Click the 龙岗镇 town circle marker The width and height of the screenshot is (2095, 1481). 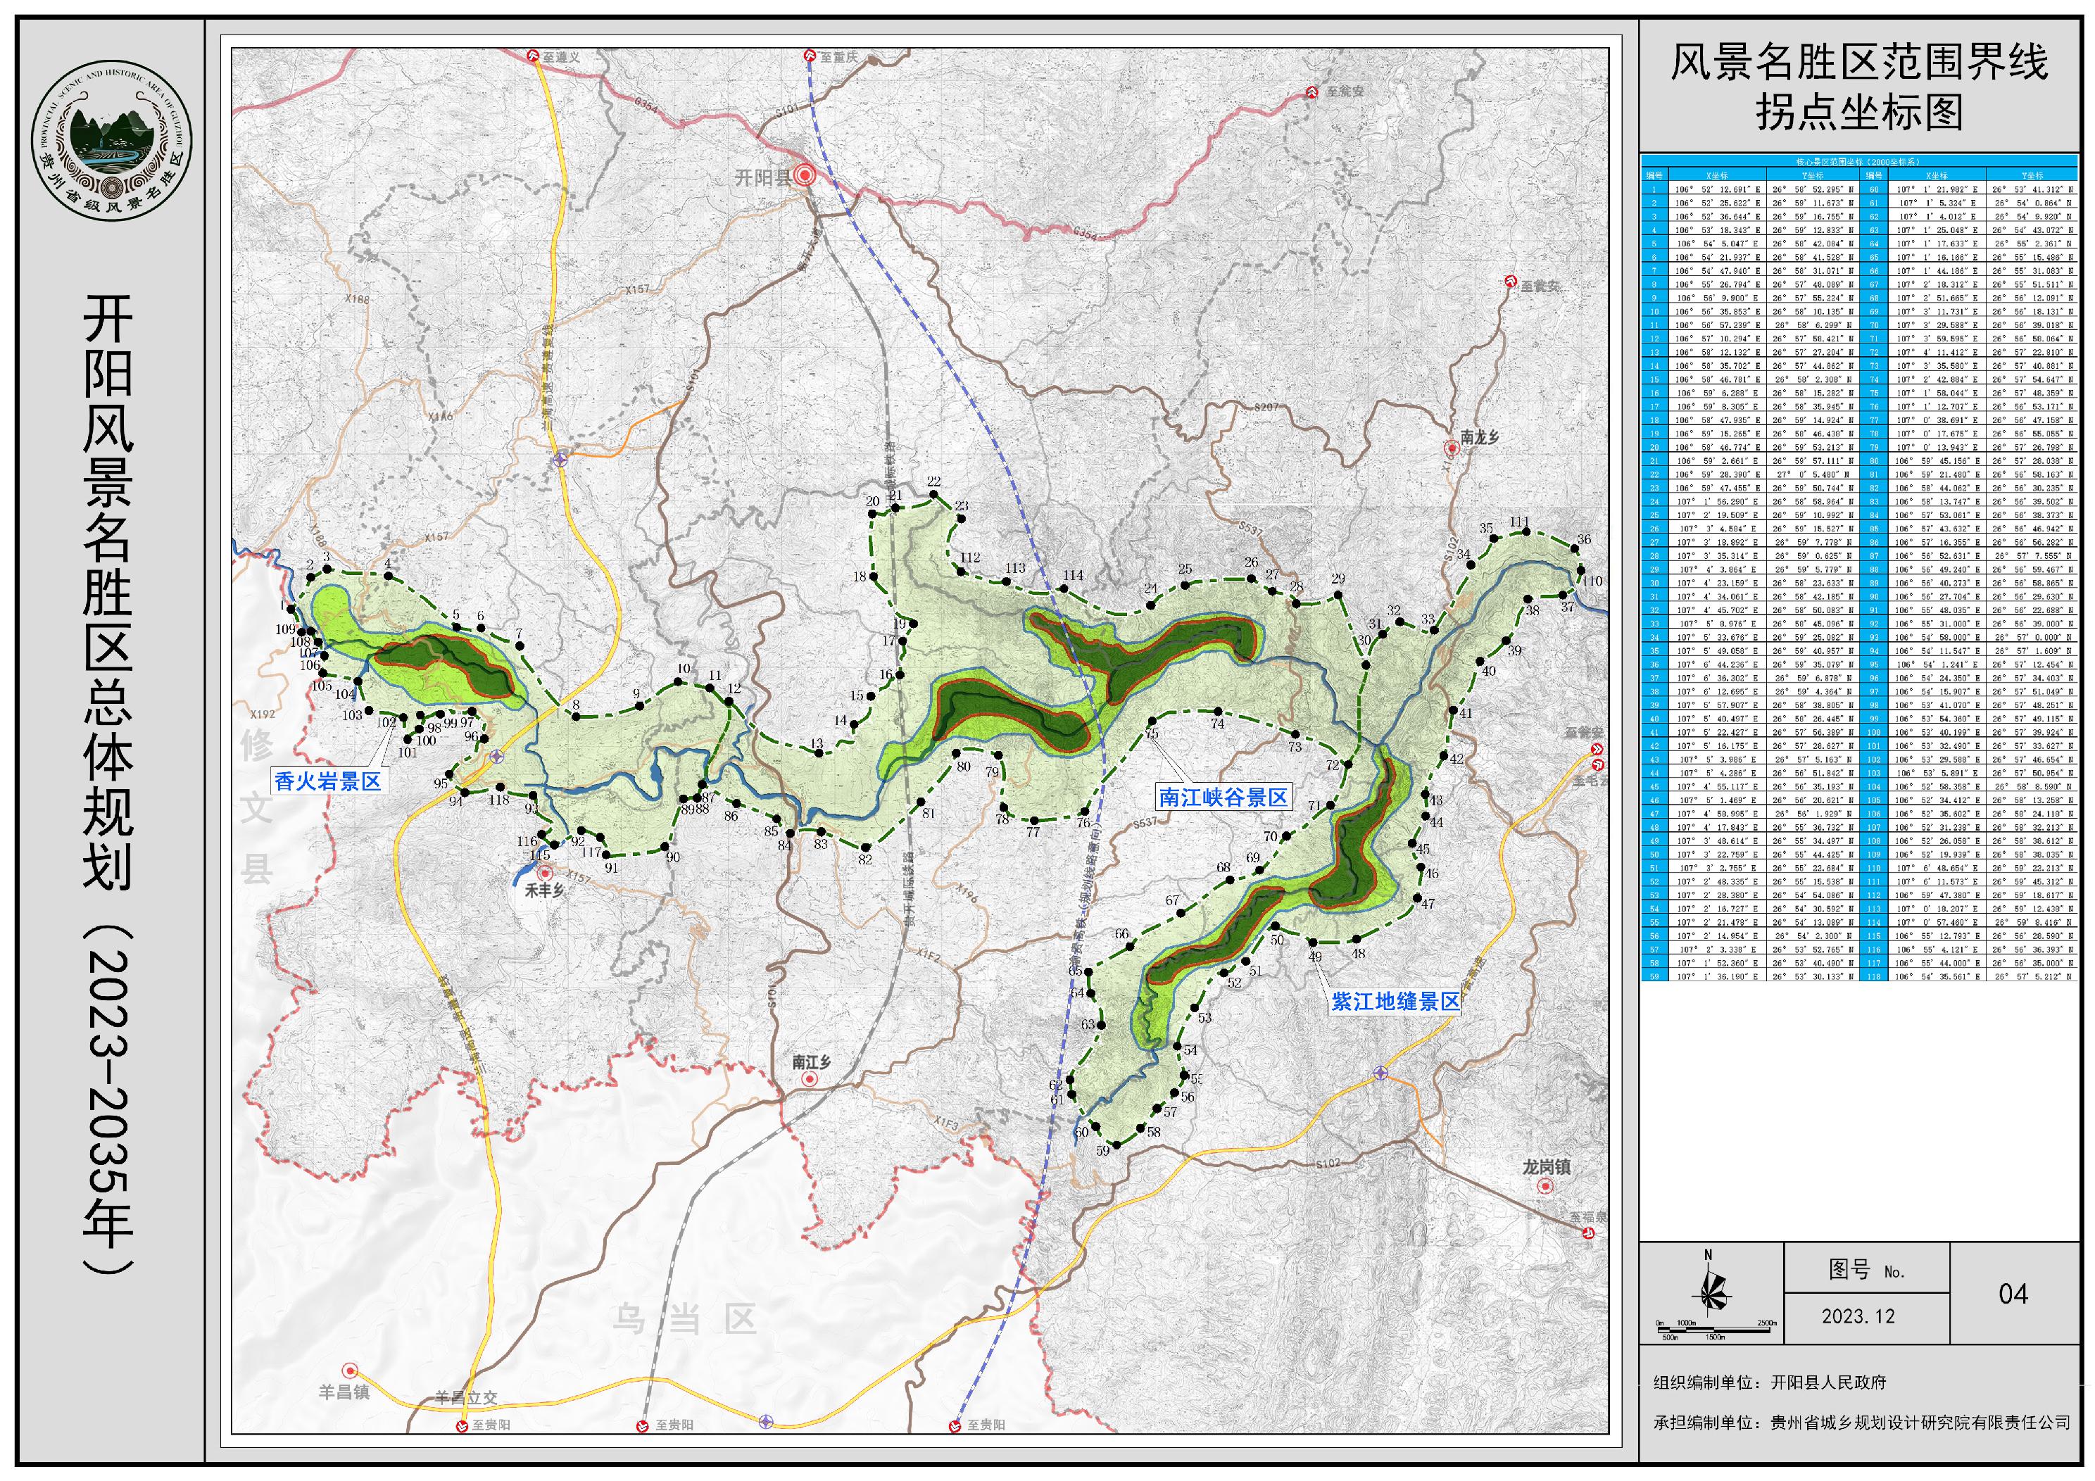[x=1544, y=1186]
